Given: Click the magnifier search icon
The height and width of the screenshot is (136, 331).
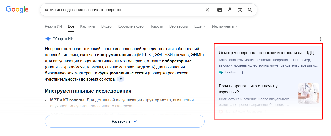Looking at the screenshot, I should 250,10.
